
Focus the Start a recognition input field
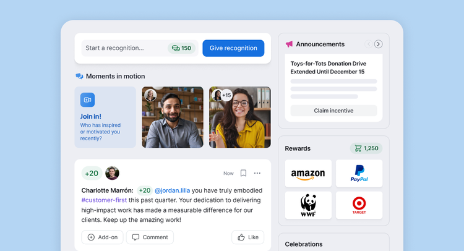click(x=140, y=48)
